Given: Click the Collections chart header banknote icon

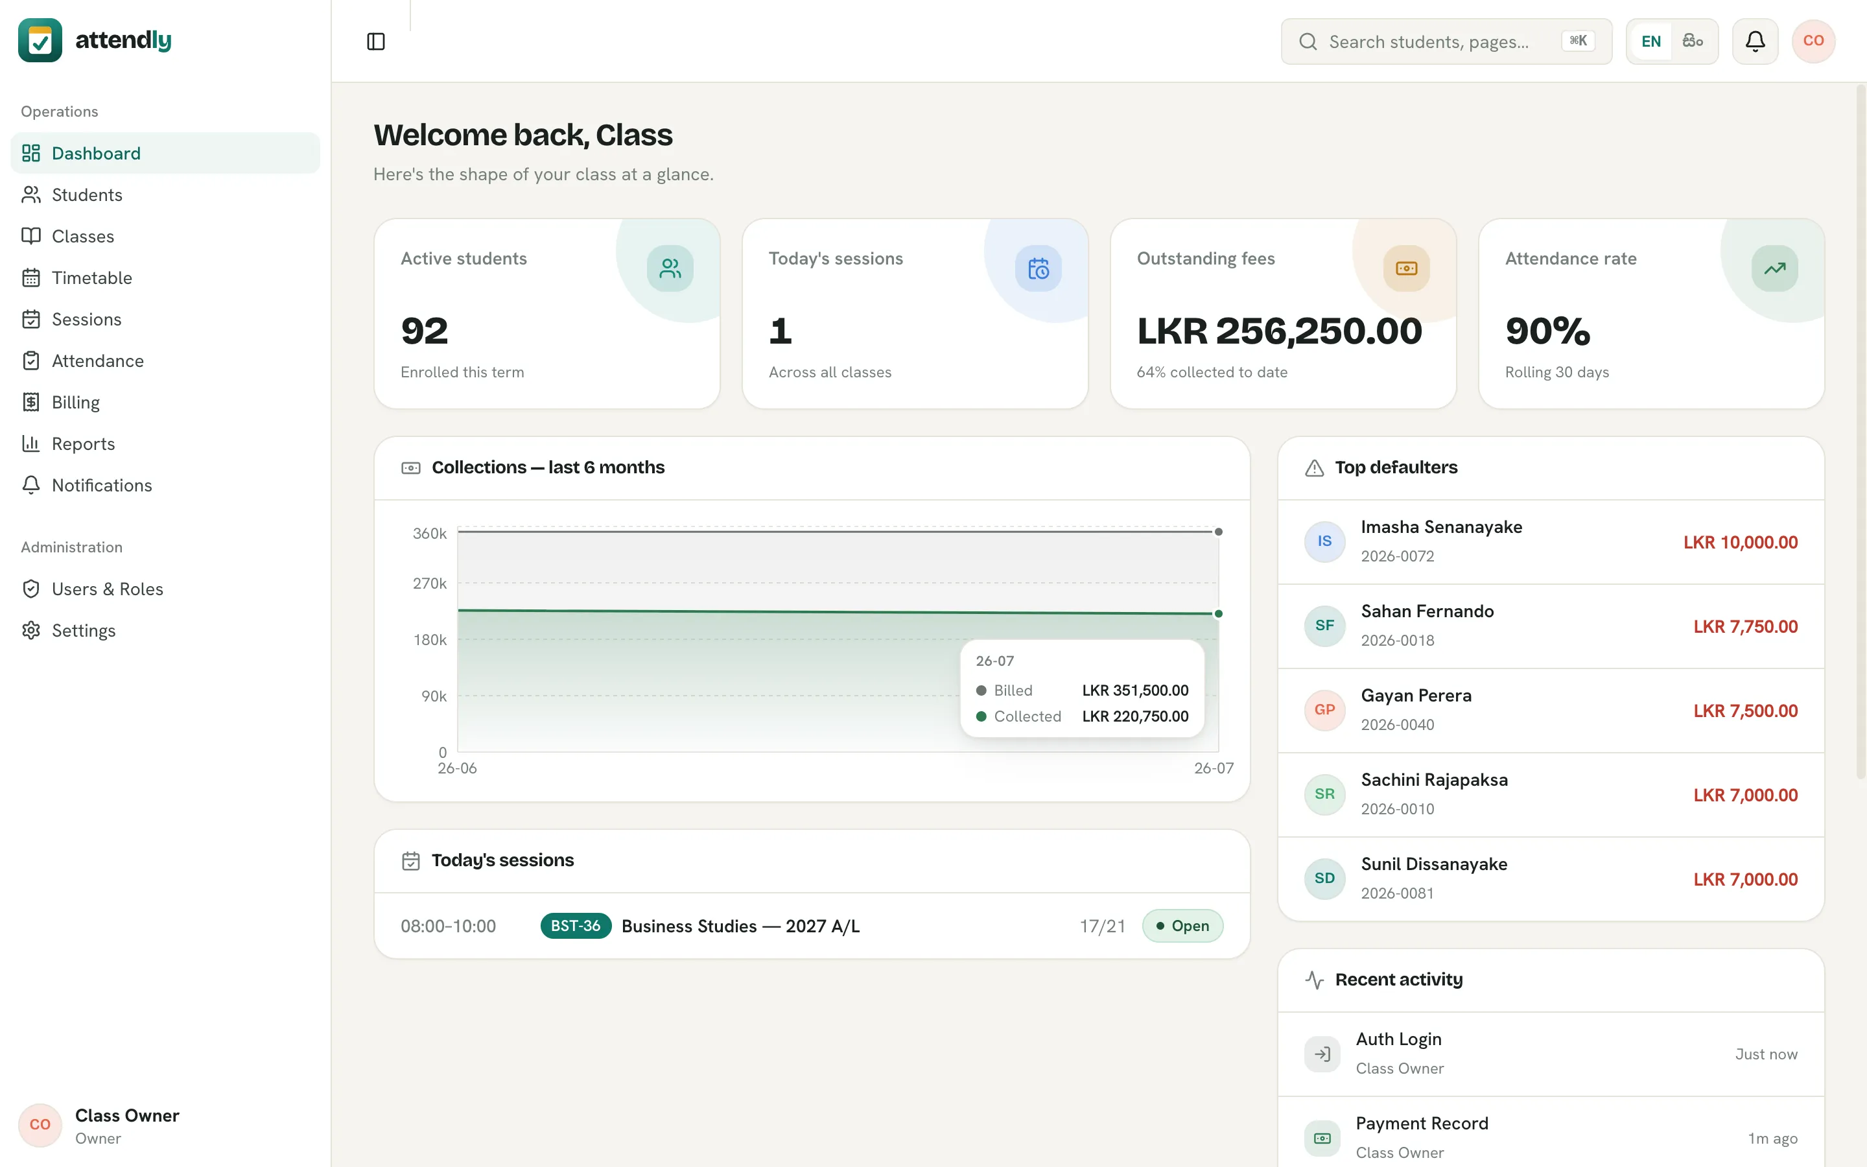Looking at the screenshot, I should [x=411, y=469].
